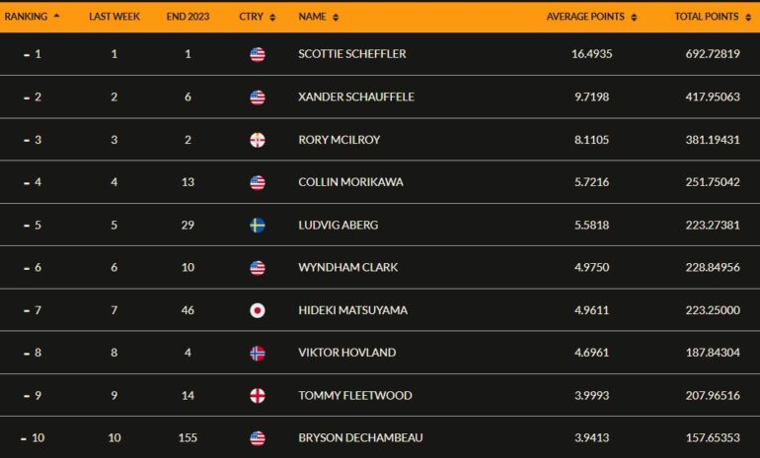Open Wyndham Clark's player name link
This screenshot has width=760, height=458.
(348, 268)
